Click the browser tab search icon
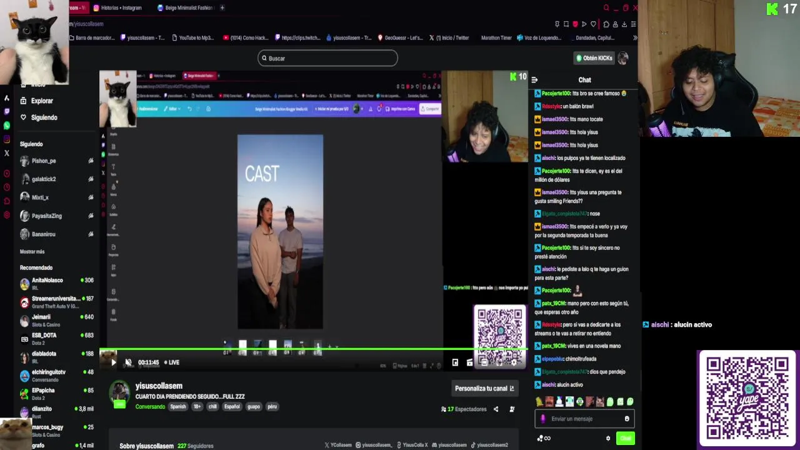 click(x=606, y=8)
